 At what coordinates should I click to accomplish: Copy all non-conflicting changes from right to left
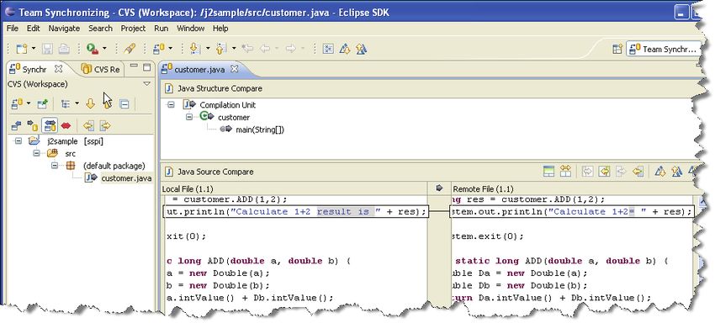pos(605,172)
